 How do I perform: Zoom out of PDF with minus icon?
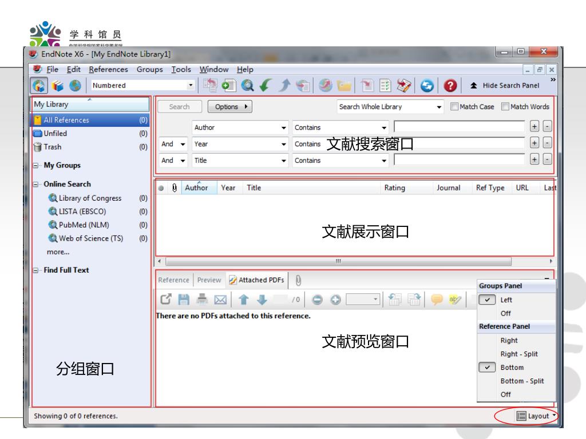tap(317, 300)
